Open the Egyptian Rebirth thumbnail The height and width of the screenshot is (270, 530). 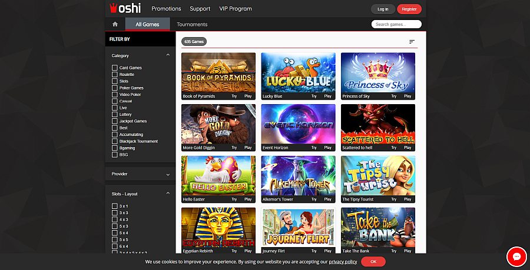(x=218, y=227)
